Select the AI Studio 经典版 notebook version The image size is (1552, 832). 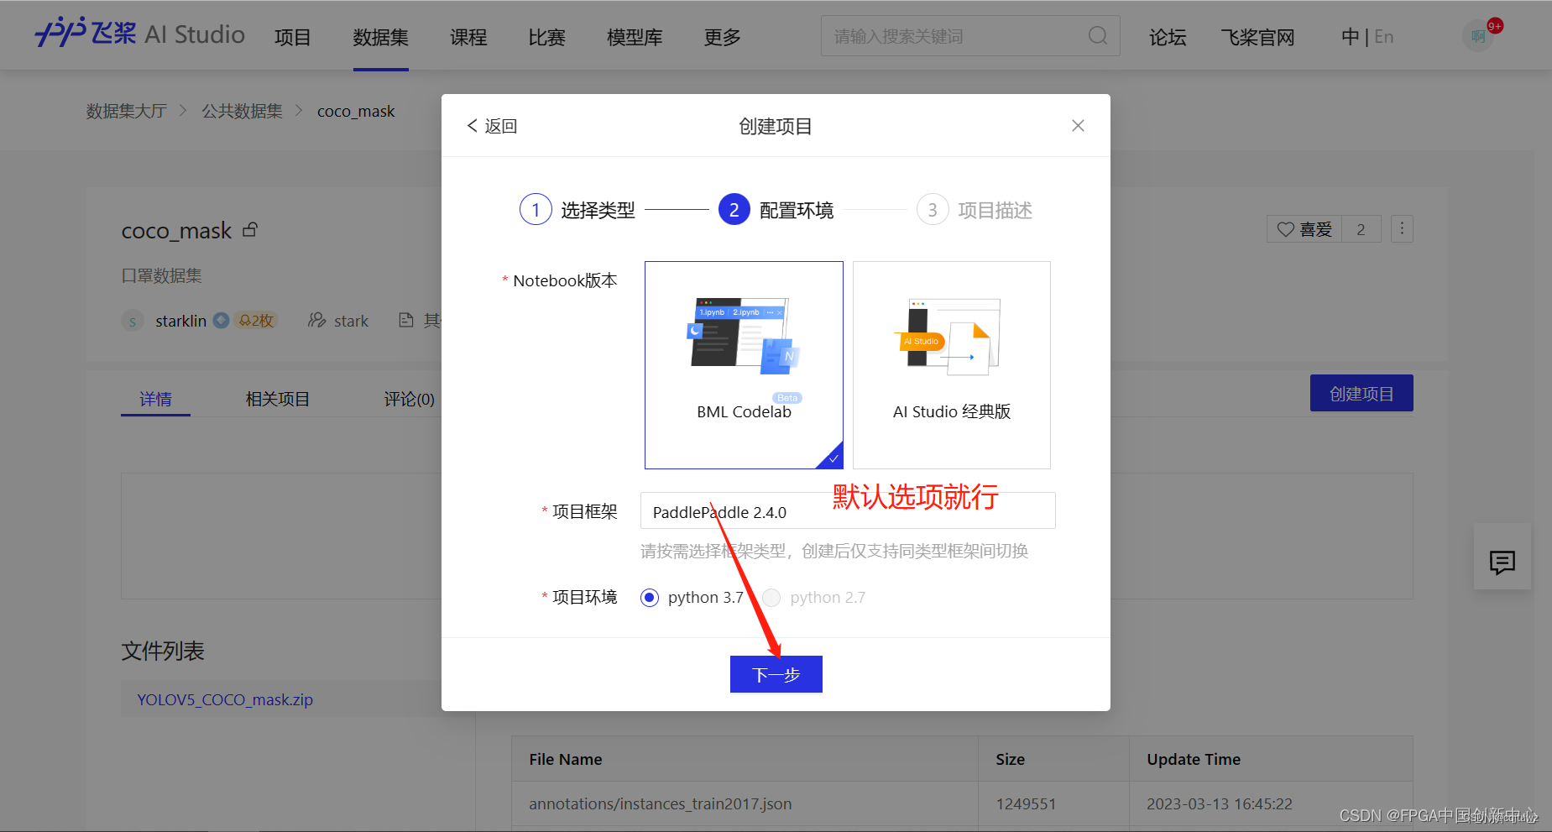952,365
